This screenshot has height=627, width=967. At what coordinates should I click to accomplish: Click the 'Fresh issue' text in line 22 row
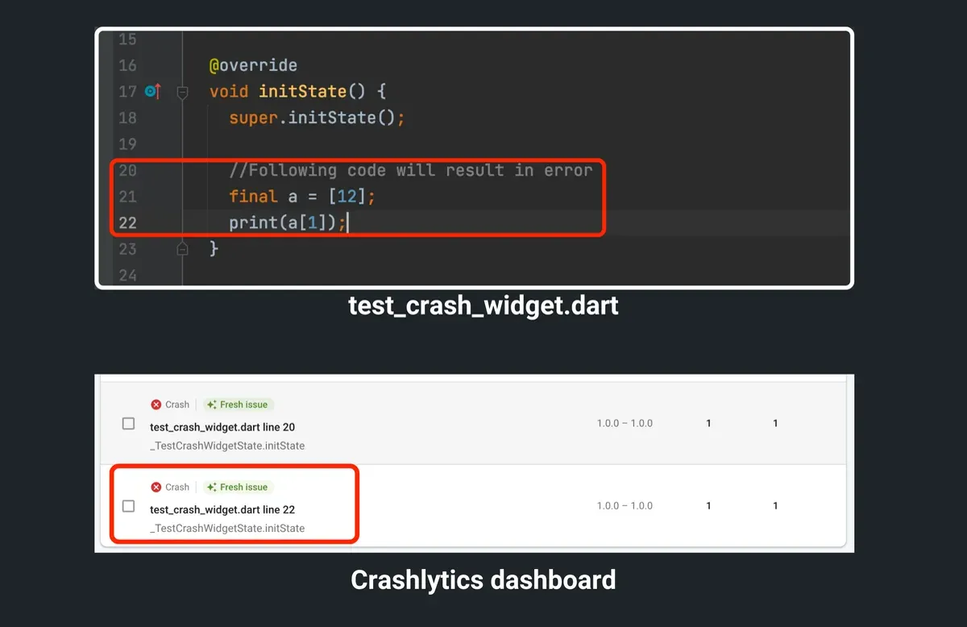pos(243,487)
